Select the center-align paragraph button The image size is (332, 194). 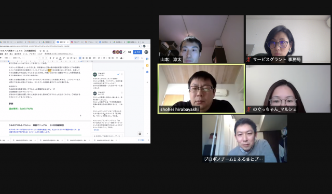pyautogui.click(x=84, y=58)
